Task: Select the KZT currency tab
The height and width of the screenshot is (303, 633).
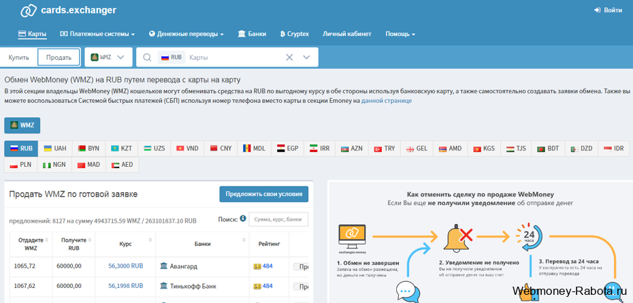Action: click(122, 148)
